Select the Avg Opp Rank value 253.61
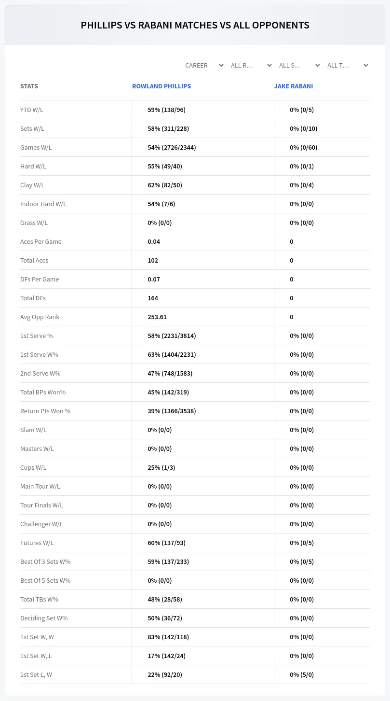390x701 pixels. 157,317
